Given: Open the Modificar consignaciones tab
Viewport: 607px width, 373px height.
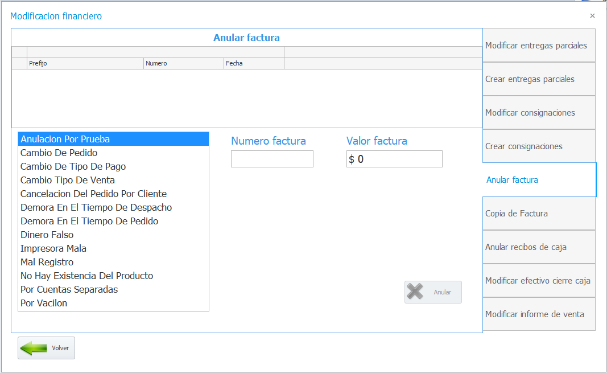Looking at the screenshot, I should coord(539,113).
